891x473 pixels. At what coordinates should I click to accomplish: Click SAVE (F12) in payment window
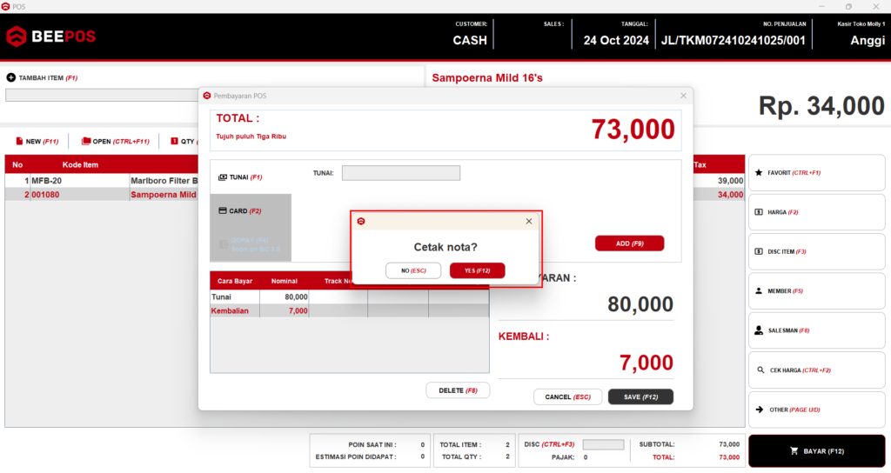click(x=641, y=396)
